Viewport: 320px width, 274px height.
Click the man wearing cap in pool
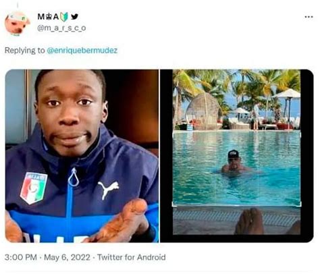click(x=236, y=162)
